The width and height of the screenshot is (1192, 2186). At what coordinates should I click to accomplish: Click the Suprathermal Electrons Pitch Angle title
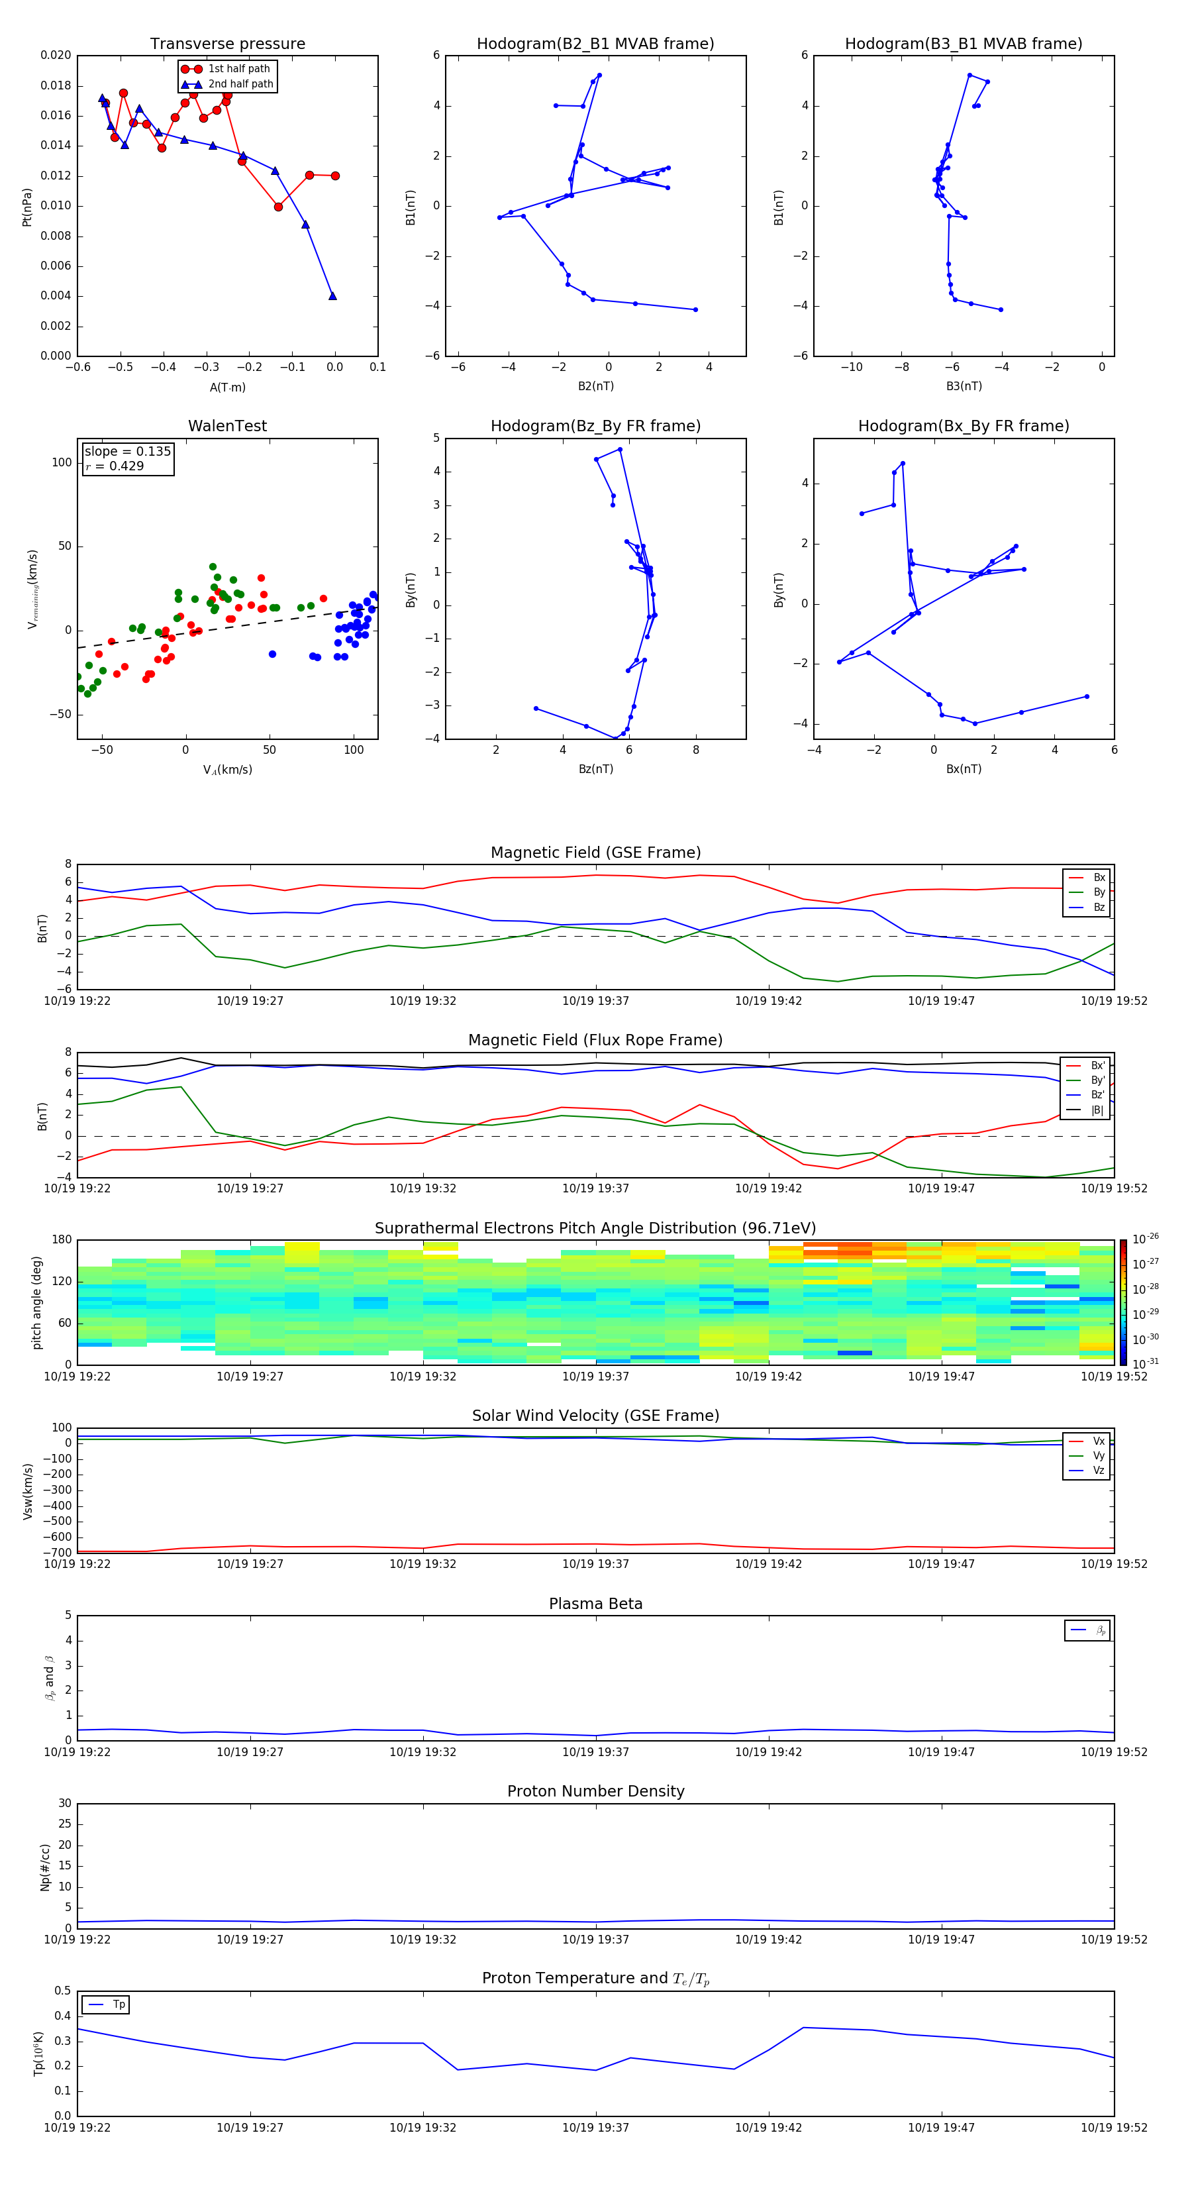coord(595,1229)
